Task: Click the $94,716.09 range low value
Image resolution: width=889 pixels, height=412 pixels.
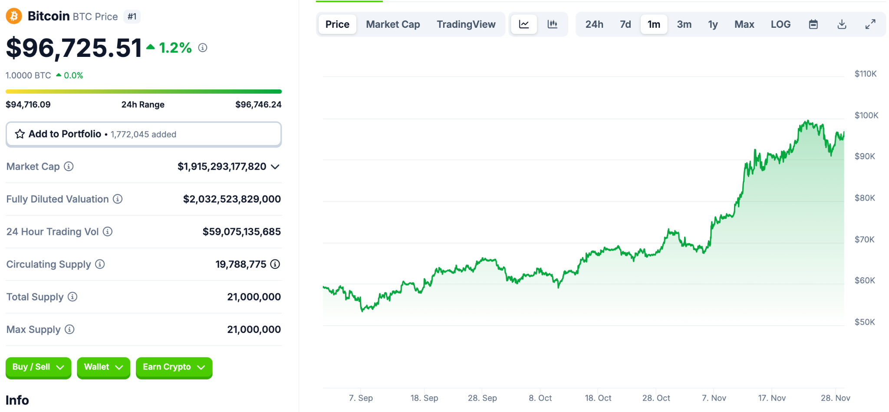Action: coord(28,105)
